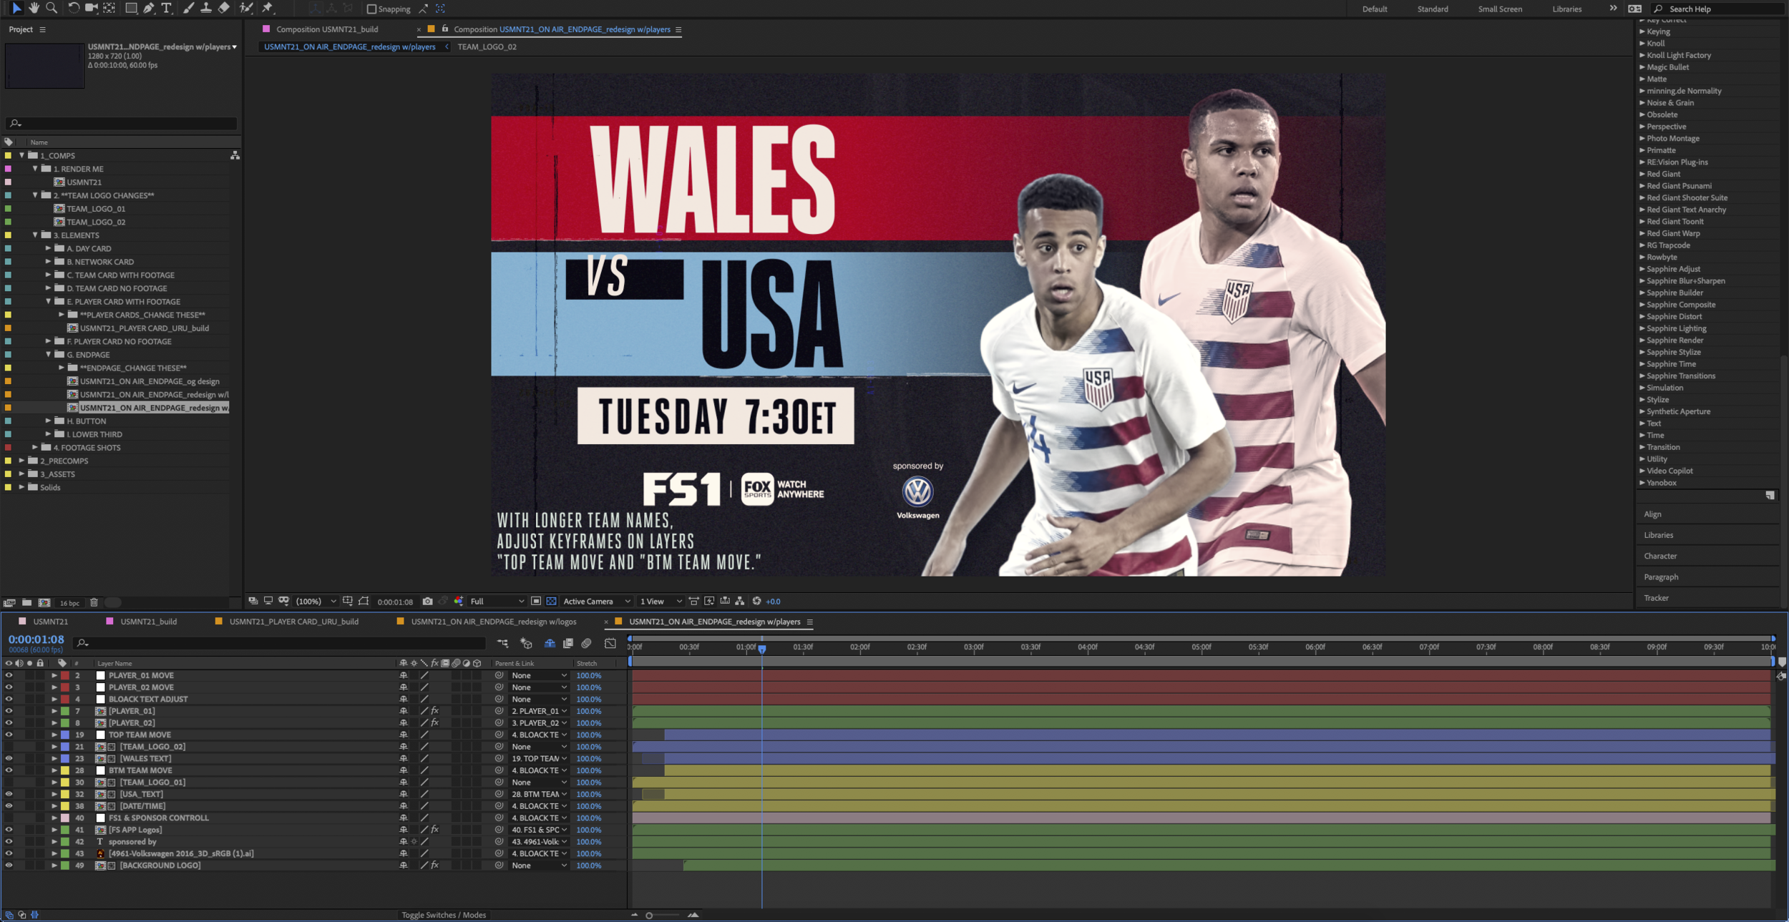This screenshot has height=922, width=1789.
Task: Collapse the 1_COMPS folder
Action: click(21, 155)
